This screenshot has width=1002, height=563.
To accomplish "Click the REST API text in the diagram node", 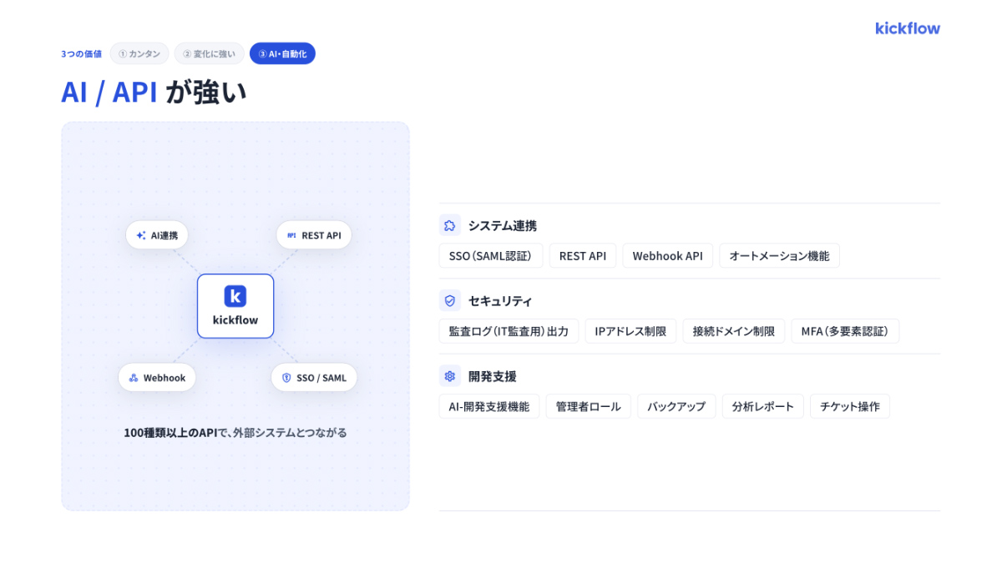I will tap(321, 235).
